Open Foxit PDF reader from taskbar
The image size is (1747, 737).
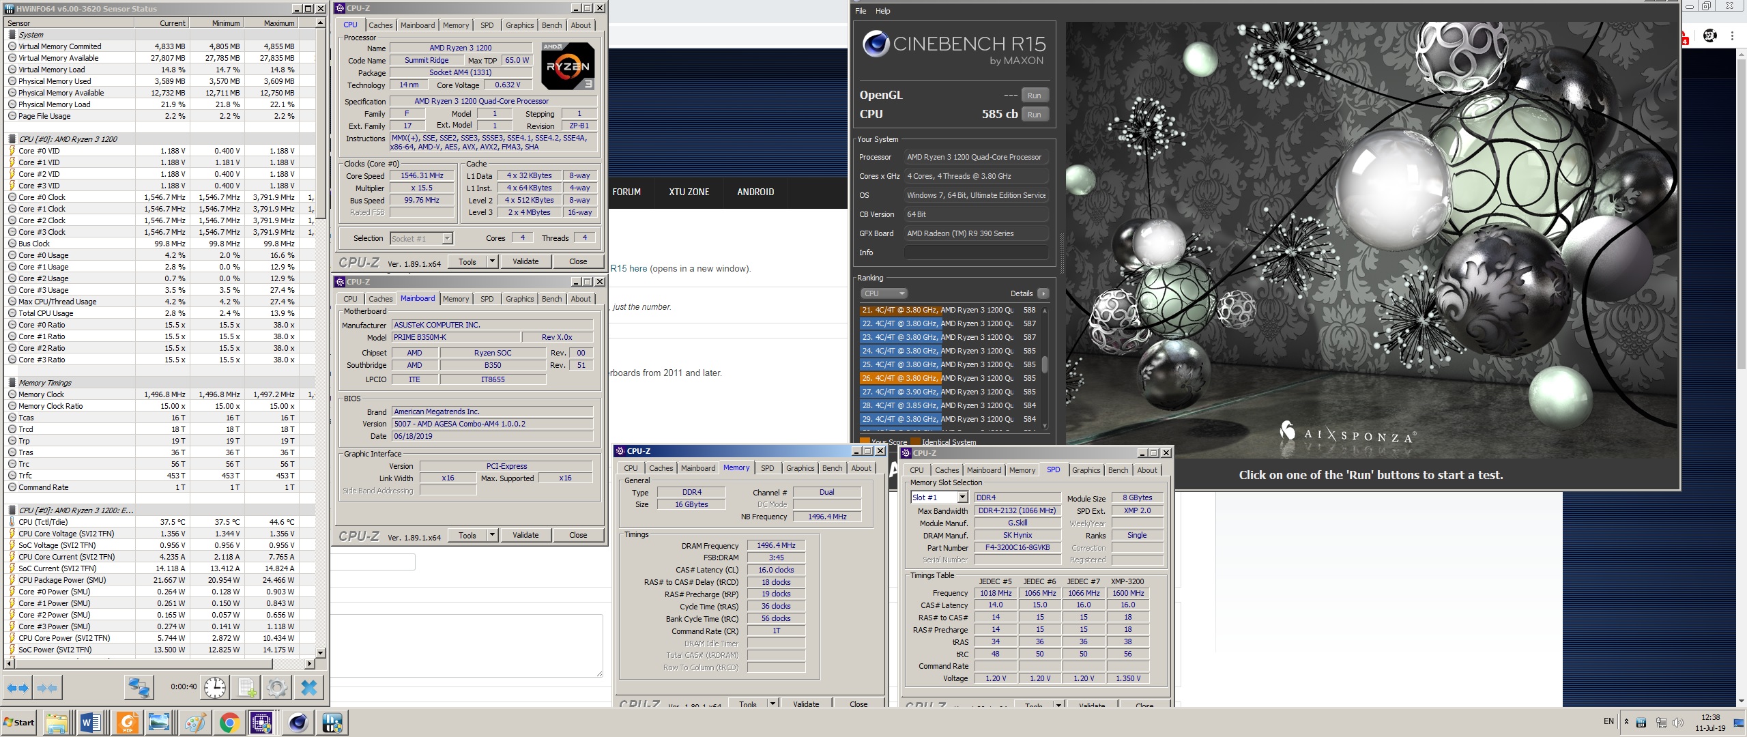click(x=127, y=723)
